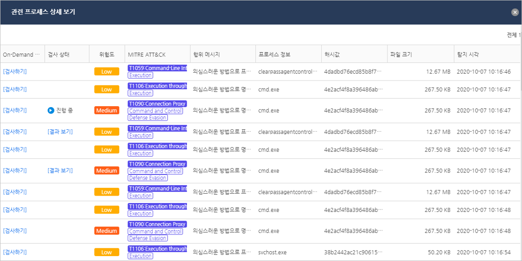Click [검사하기] in the 10:16:46 detection row
Screen dimensions: 522x261
coord(15,72)
